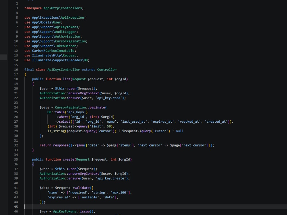
Task: Click the 'last_used_at' column string
Action: coord(134,122)
